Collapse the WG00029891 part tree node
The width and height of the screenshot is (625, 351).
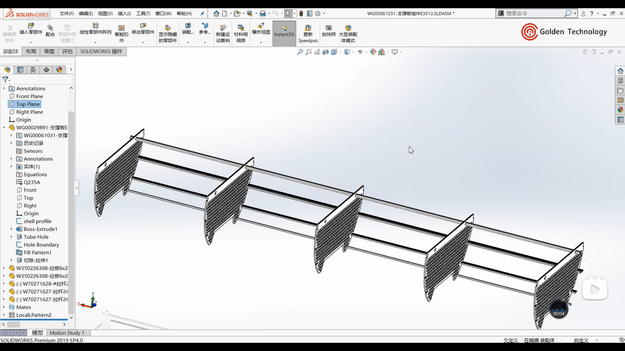coord(4,128)
